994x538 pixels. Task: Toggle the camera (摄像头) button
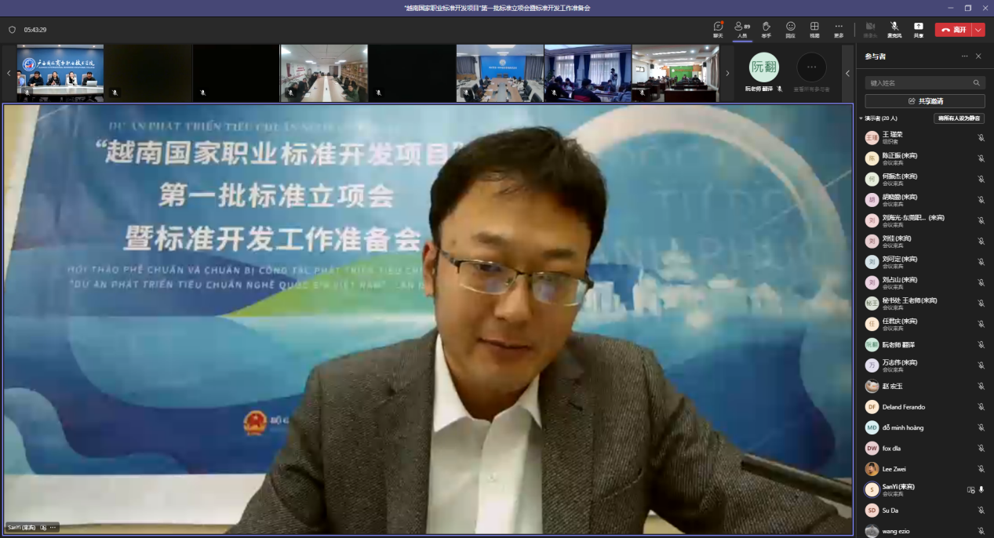(x=870, y=28)
